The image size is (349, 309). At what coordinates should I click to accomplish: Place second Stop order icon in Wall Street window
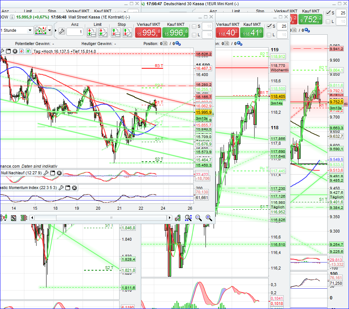(127, 32)
